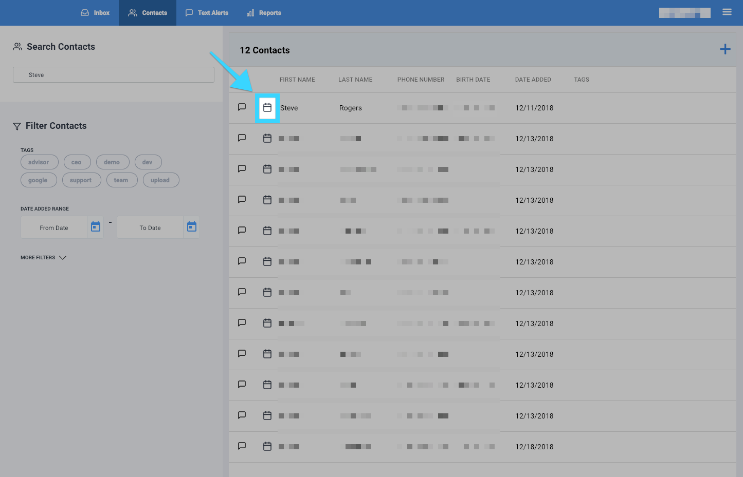Enable the dev tag filter
The image size is (743, 477).
[x=148, y=162]
